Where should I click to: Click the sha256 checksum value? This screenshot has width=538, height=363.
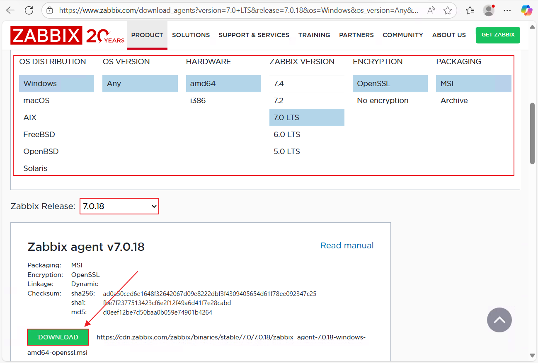209,293
